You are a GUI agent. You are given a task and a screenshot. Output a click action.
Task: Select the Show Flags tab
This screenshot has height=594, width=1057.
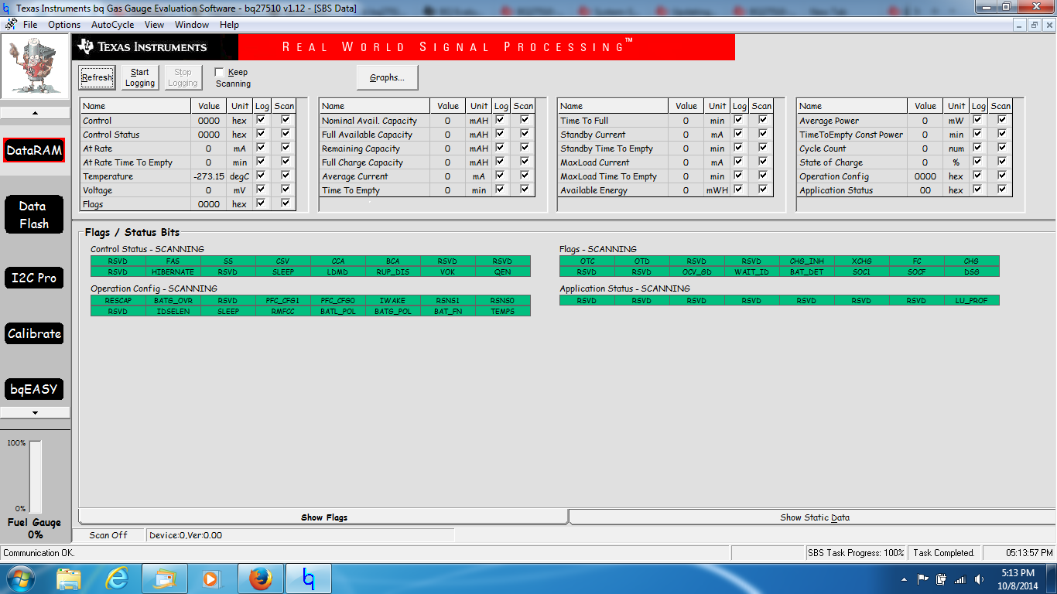tap(324, 517)
